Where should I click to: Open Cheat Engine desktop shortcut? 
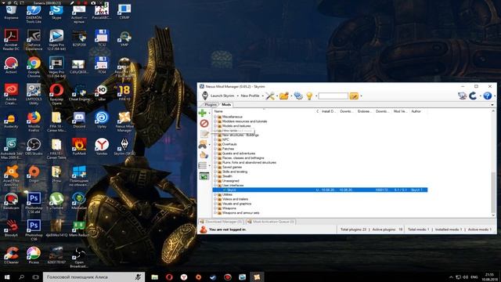pyautogui.click(x=79, y=93)
